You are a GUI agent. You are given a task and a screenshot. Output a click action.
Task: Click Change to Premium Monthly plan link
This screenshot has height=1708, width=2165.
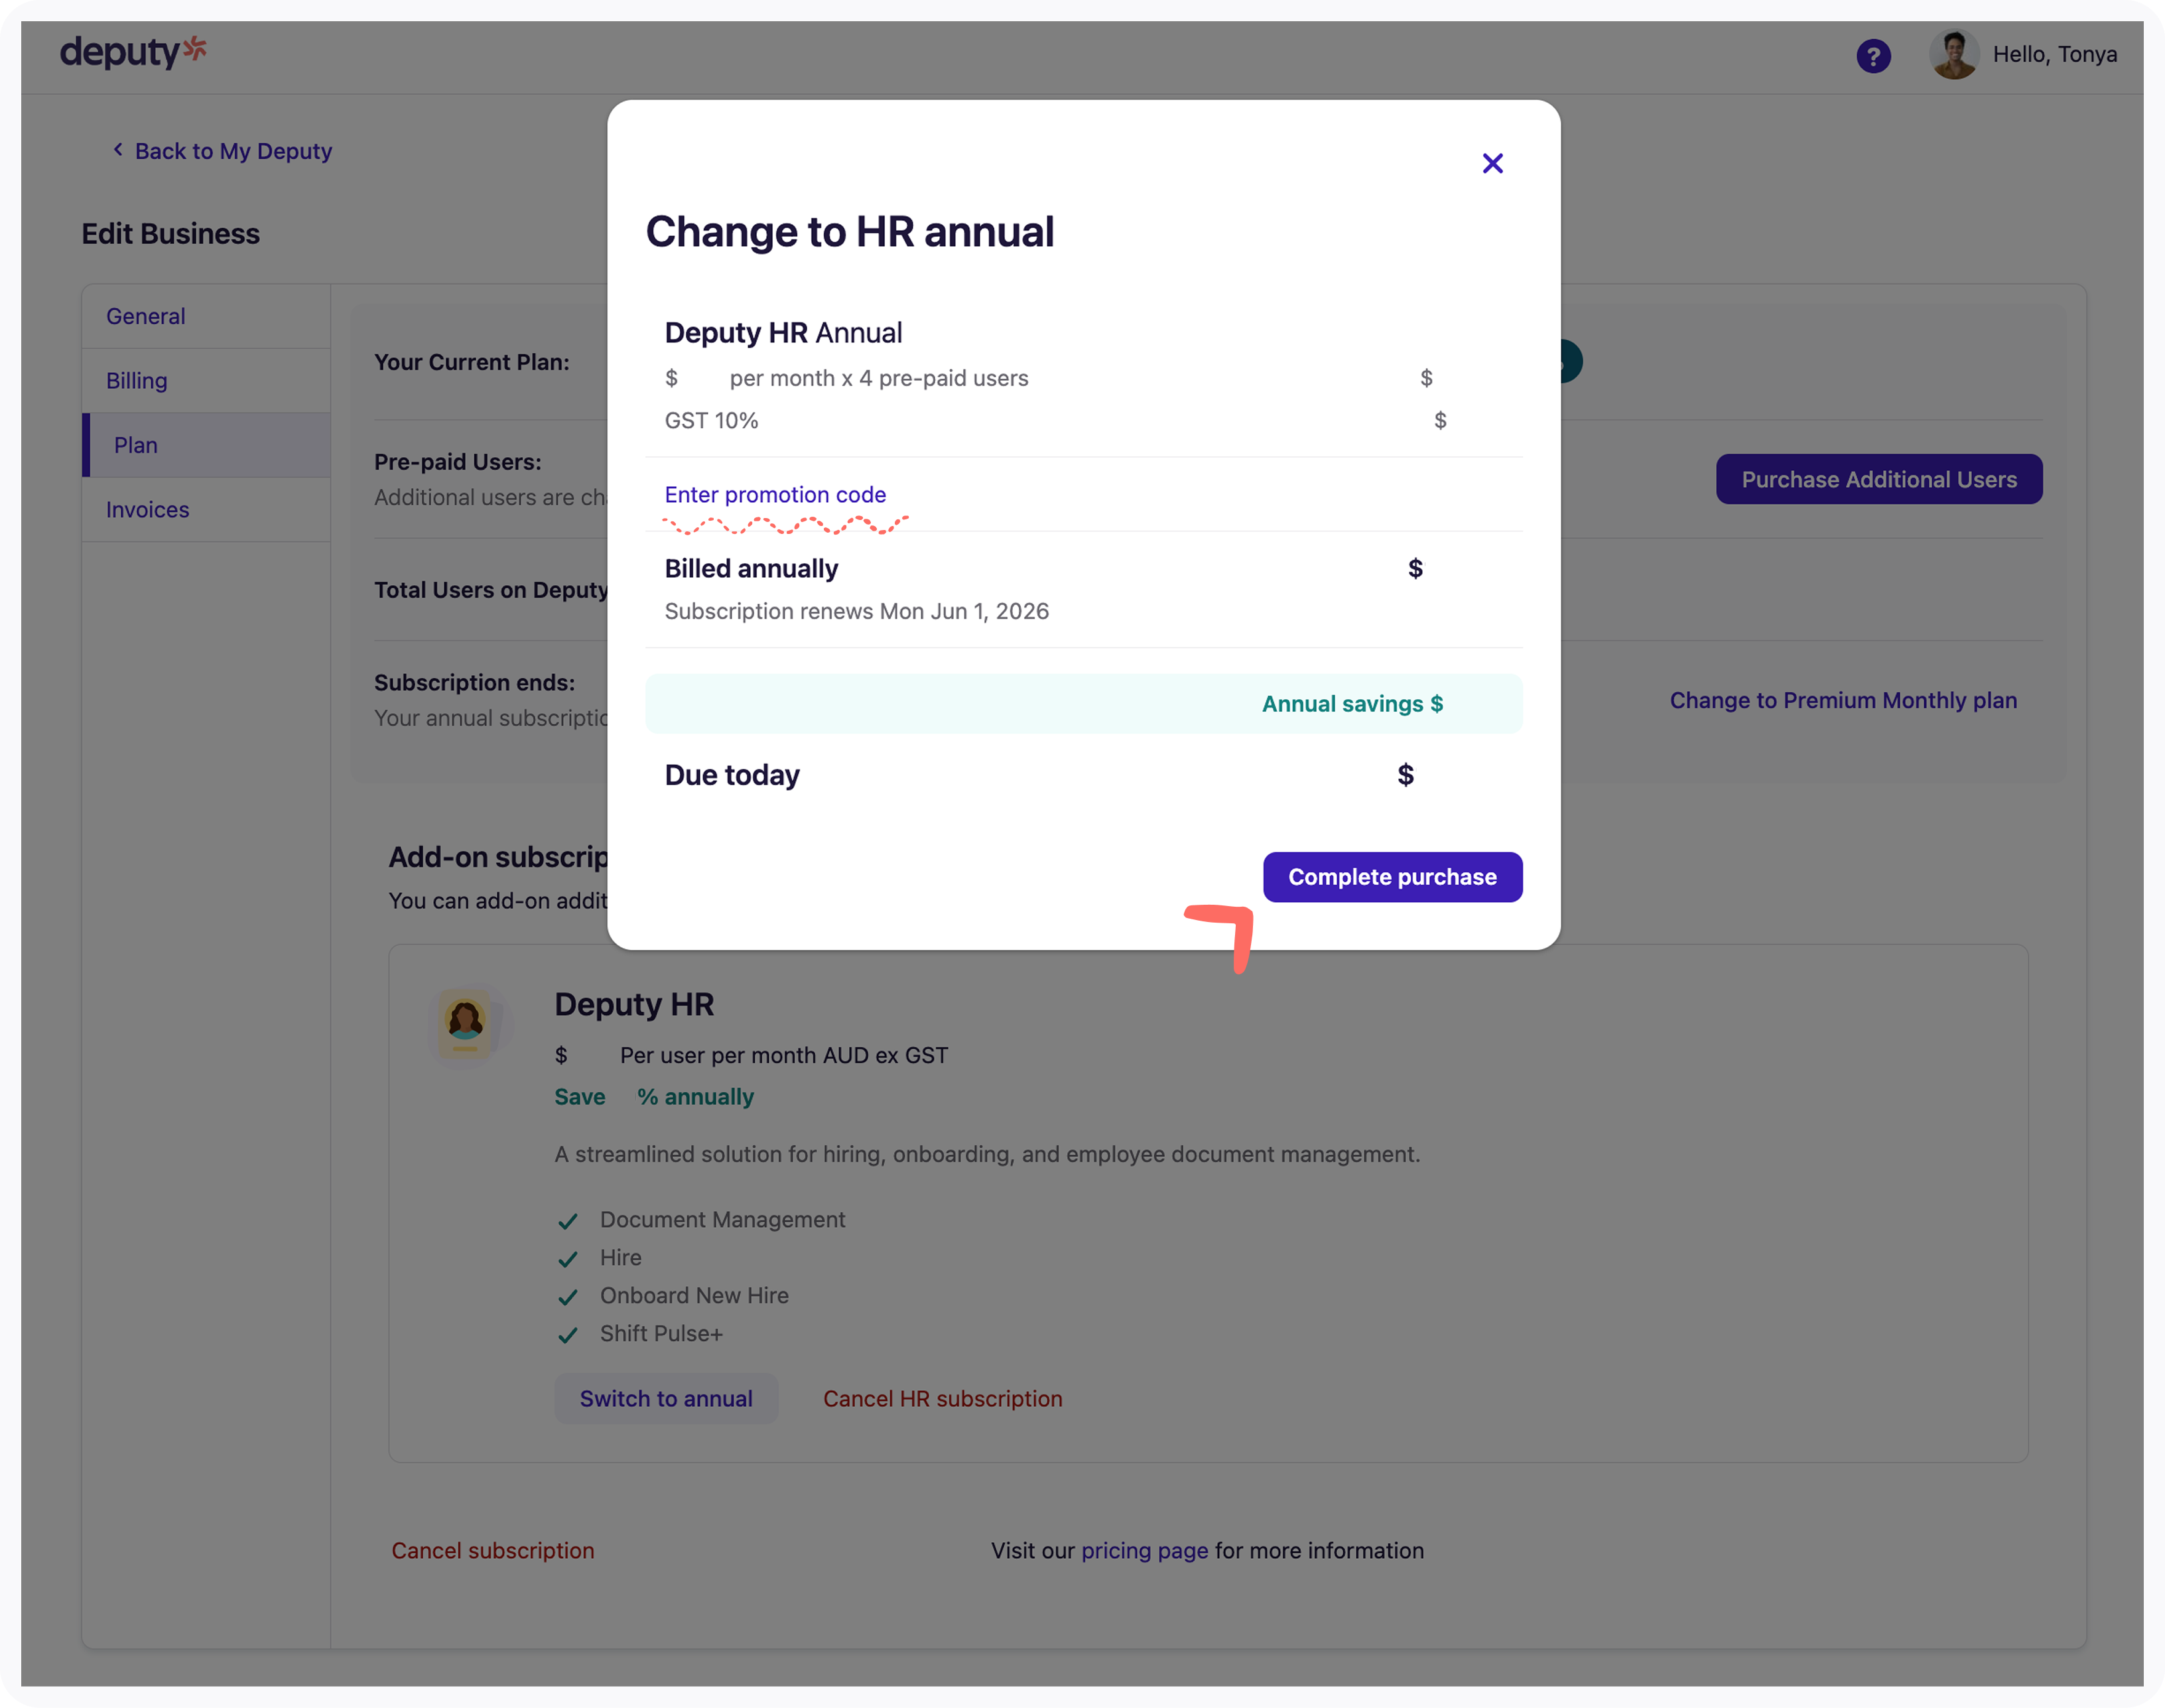click(1843, 700)
